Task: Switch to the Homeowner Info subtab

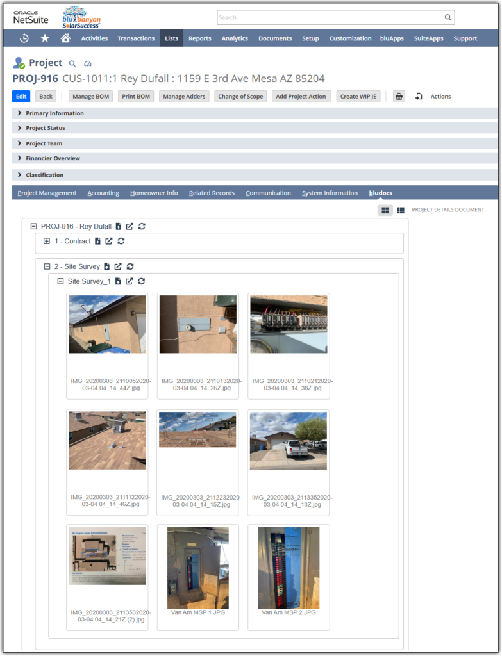Action: pos(154,193)
